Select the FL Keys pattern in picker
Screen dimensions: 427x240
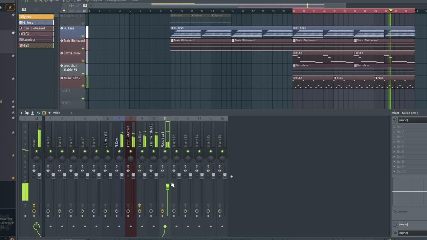click(x=36, y=22)
